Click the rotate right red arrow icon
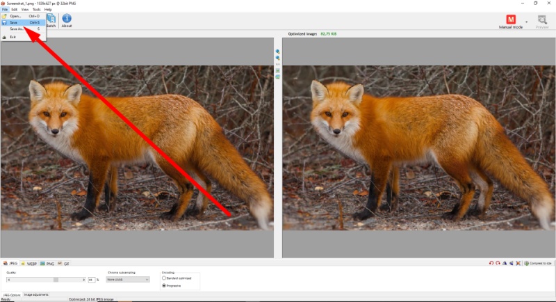Viewport: 556px width, 302px height. click(x=498, y=263)
